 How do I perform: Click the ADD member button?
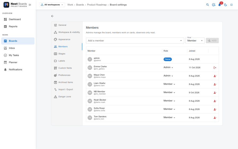tap(212, 40)
